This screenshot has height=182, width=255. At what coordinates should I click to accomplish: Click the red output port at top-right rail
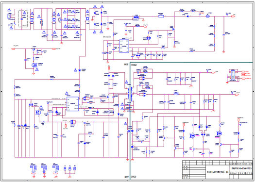pos(233,16)
